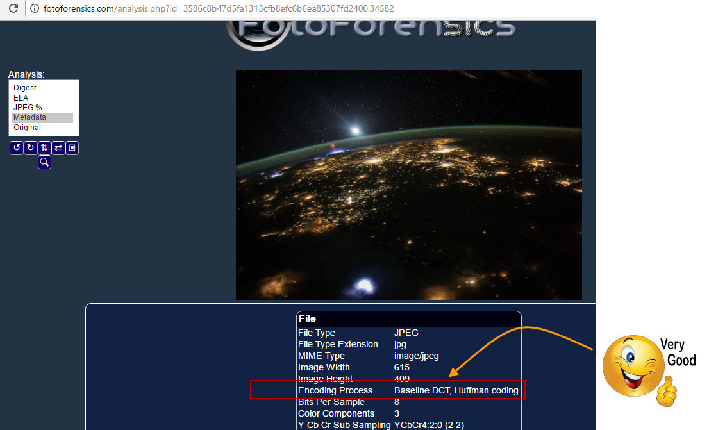Click the 'image/jpeg' value
Viewport: 709px width, 430px height.
tap(417, 356)
